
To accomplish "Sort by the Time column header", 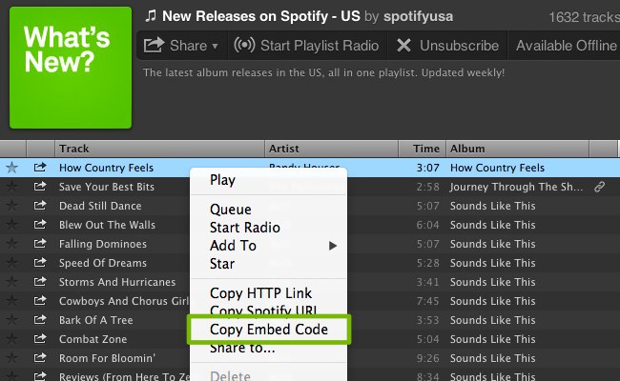I will [423, 149].
